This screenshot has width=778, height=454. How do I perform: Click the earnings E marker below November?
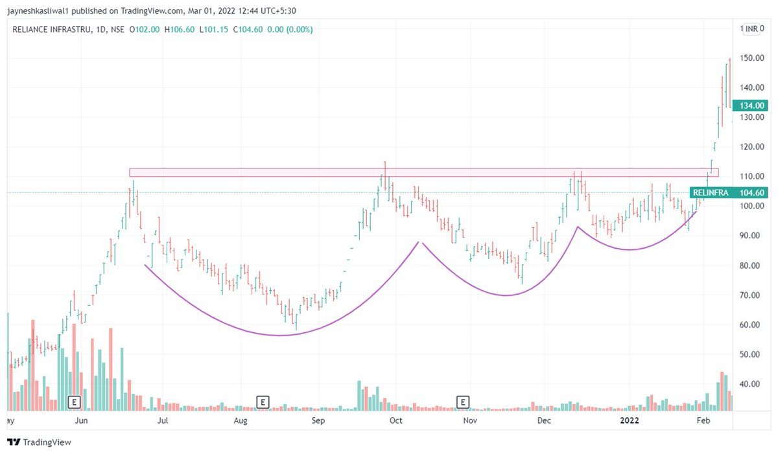point(463,402)
